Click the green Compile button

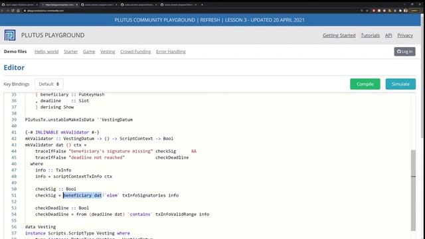click(x=365, y=84)
